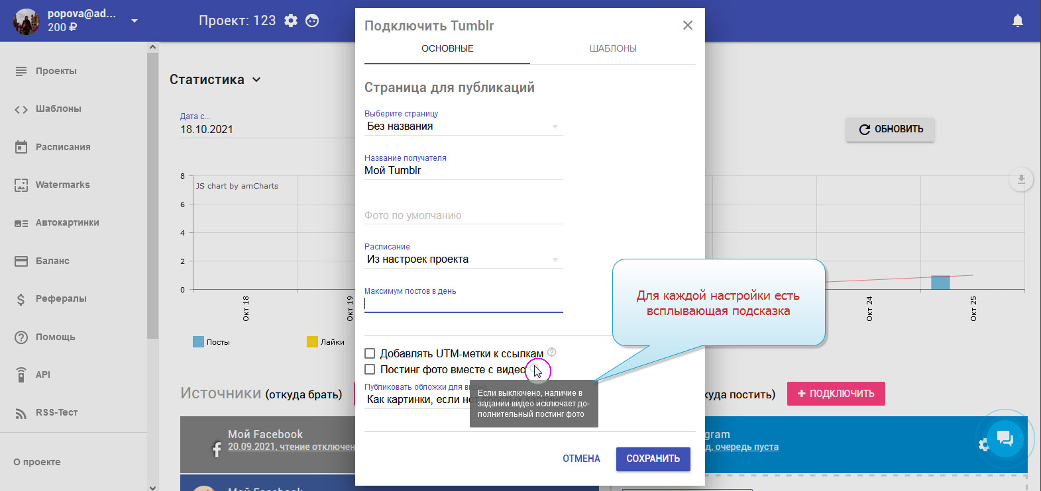1041x491 pixels.
Task: Open Watermarks in the sidebar
Action: tap(62, 185)
